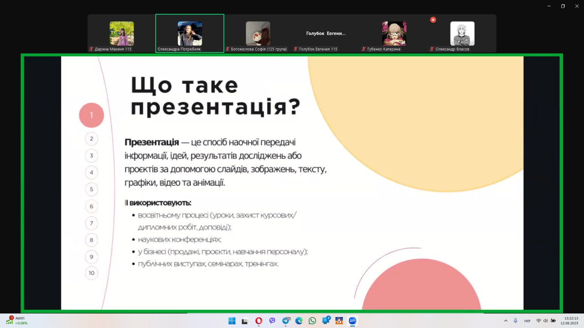
Task: Go to slide marker 9
Action: tap(91, 256)
